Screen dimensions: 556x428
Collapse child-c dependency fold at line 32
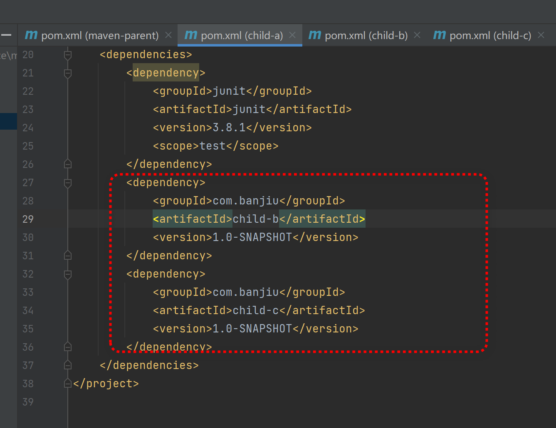click(x=68, y=274)
